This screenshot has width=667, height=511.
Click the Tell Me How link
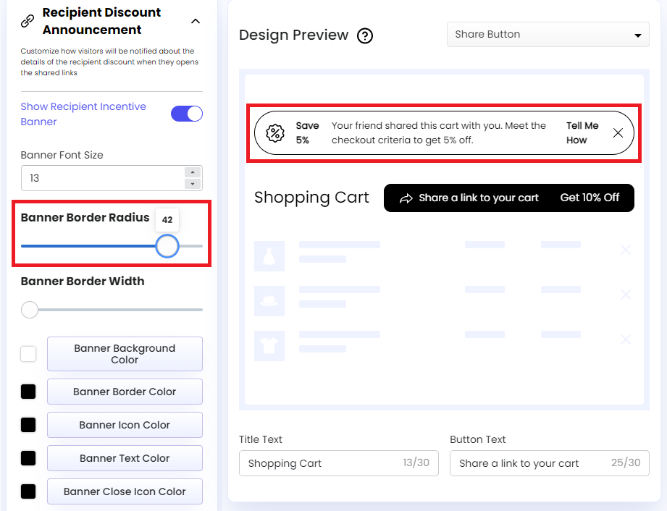(584, 133)
